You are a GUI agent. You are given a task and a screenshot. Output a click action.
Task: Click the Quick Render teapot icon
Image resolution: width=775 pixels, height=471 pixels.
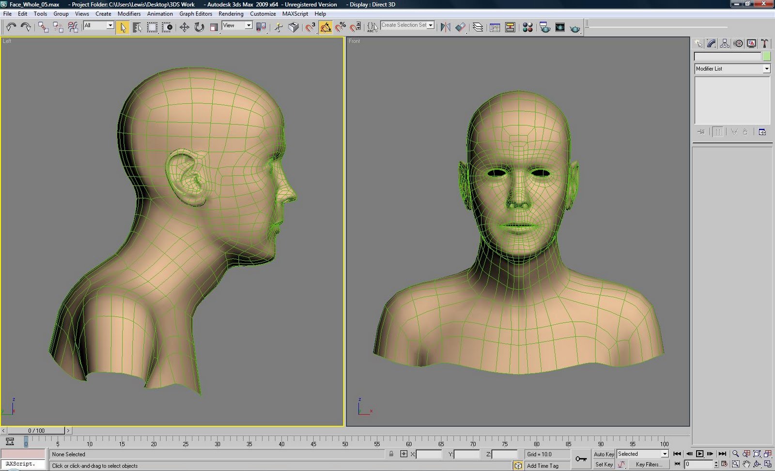tap(575, 28)
